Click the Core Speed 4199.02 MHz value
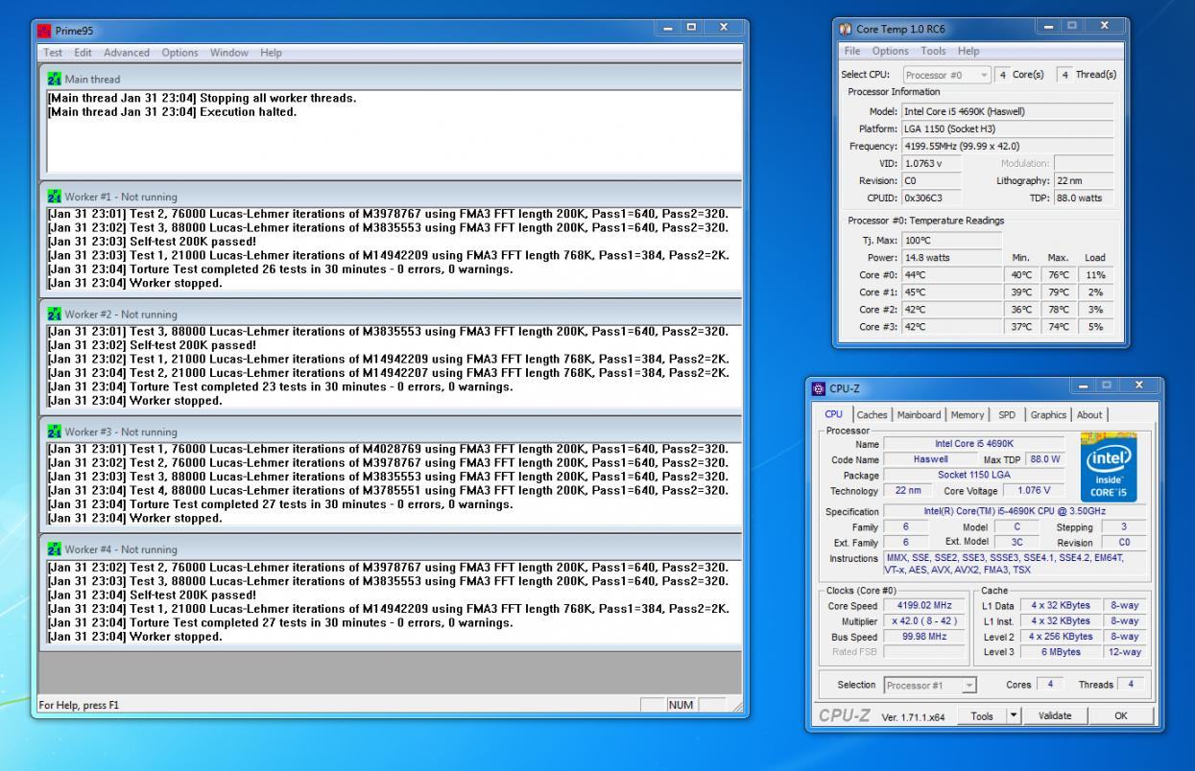The height and width of the screenshot is (771, 1195). click(x=925, y=605)
